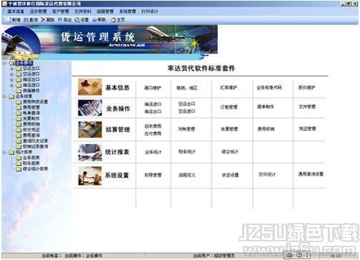The height and width of the screenshot is (260, 360).
Task: Select 查询历史记录 in the left tree
Action: tap(35, 141)
